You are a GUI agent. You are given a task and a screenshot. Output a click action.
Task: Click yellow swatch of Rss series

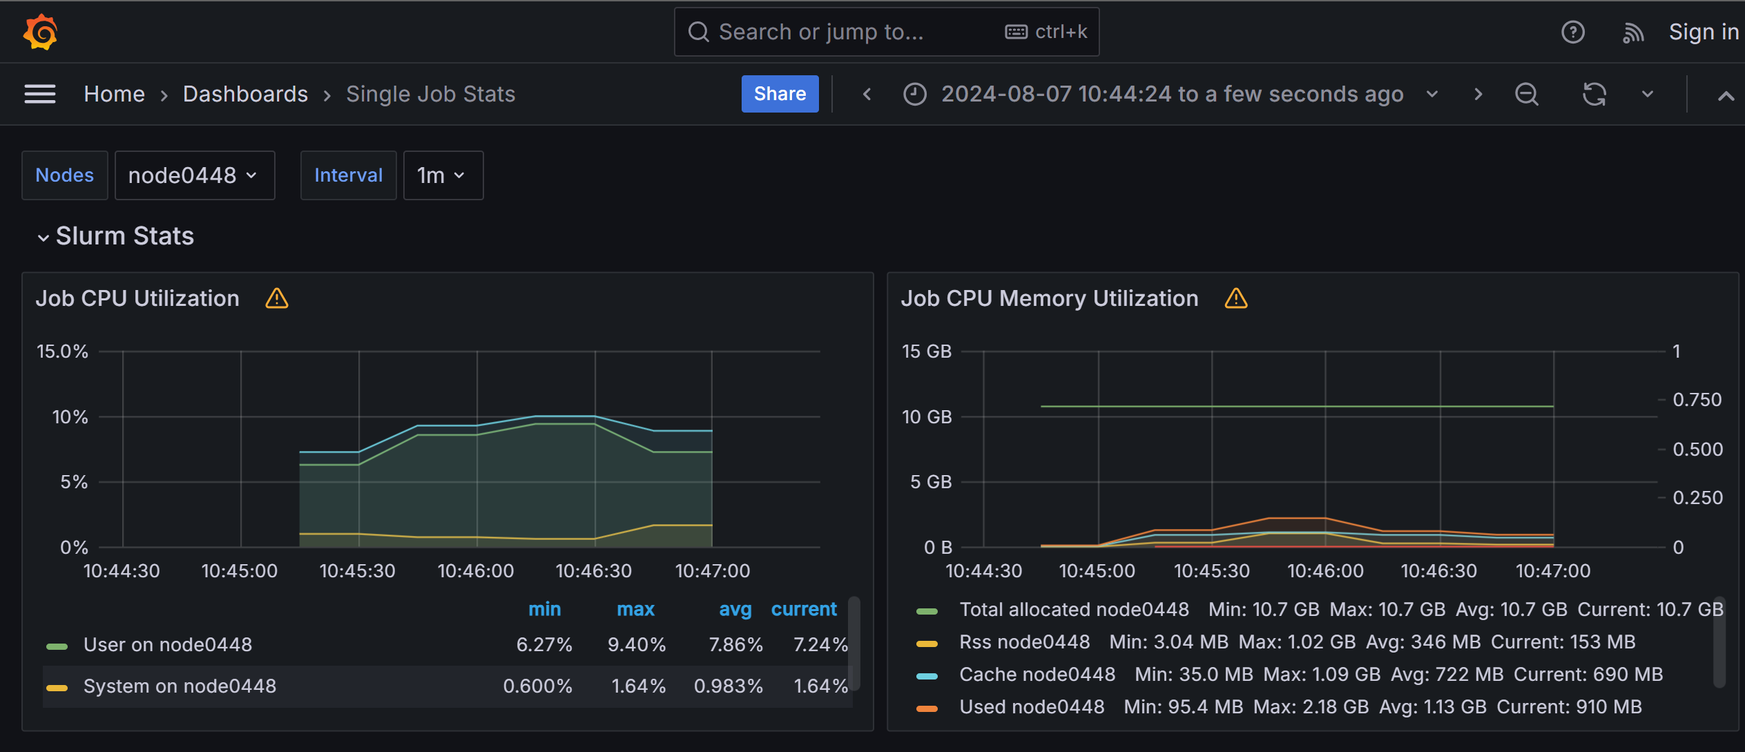coord(927,644)
